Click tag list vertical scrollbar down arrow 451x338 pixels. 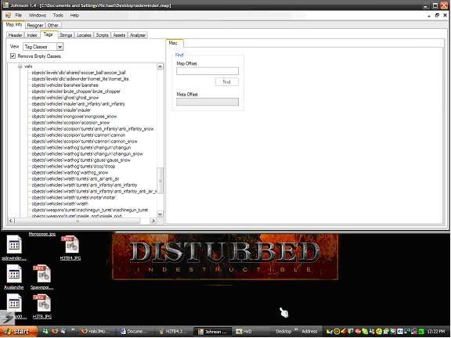tap(161, 214)
